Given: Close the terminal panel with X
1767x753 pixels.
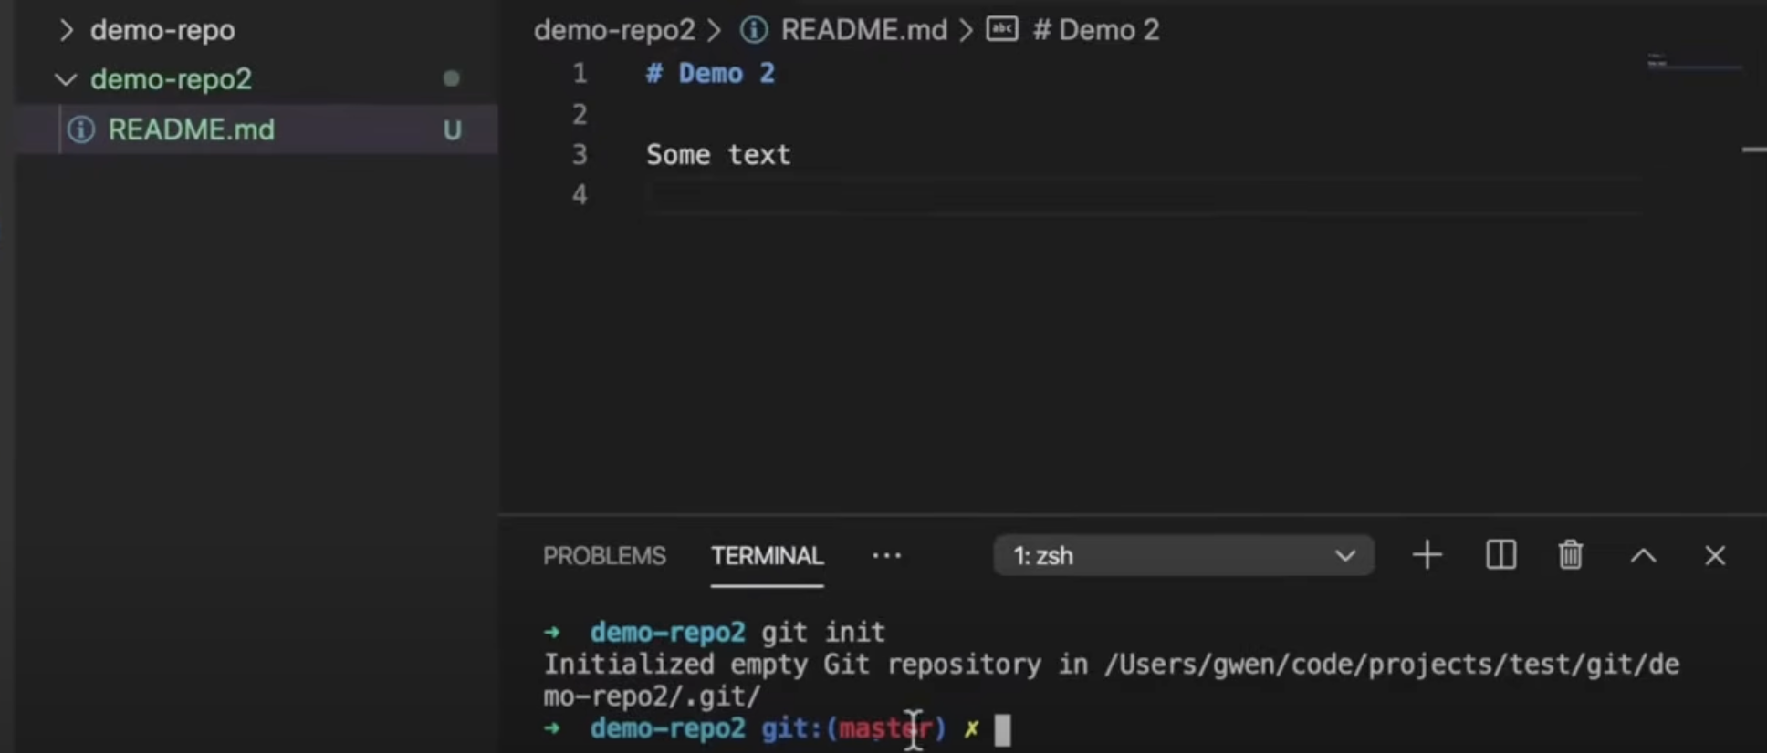Looking at the screenshot, I should [1715, 555].
